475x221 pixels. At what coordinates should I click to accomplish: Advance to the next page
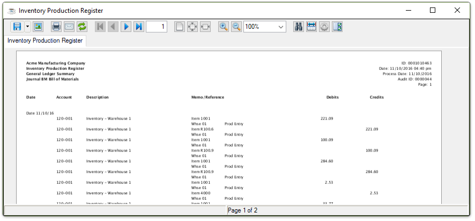coord(126,27)
